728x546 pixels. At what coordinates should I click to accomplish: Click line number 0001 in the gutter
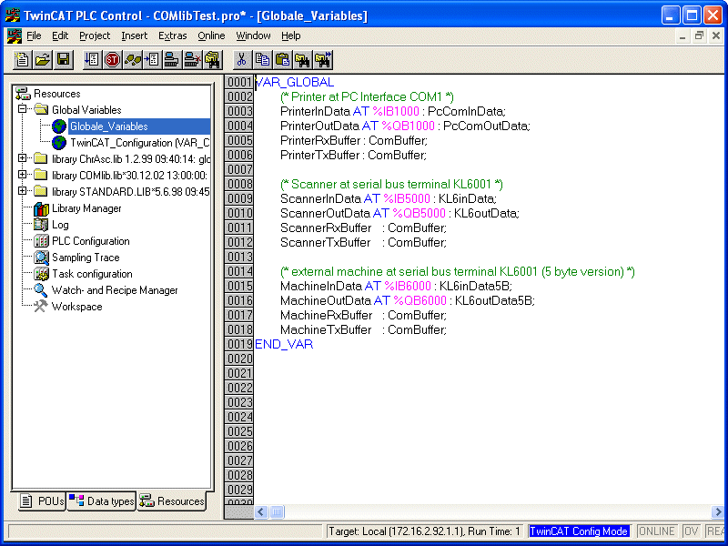(x=239, y=82)
